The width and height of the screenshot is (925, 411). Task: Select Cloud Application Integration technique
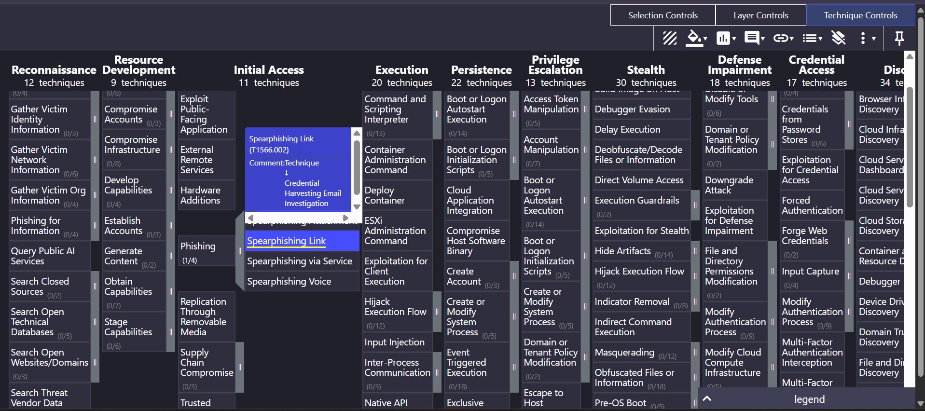tap(477, 200)
